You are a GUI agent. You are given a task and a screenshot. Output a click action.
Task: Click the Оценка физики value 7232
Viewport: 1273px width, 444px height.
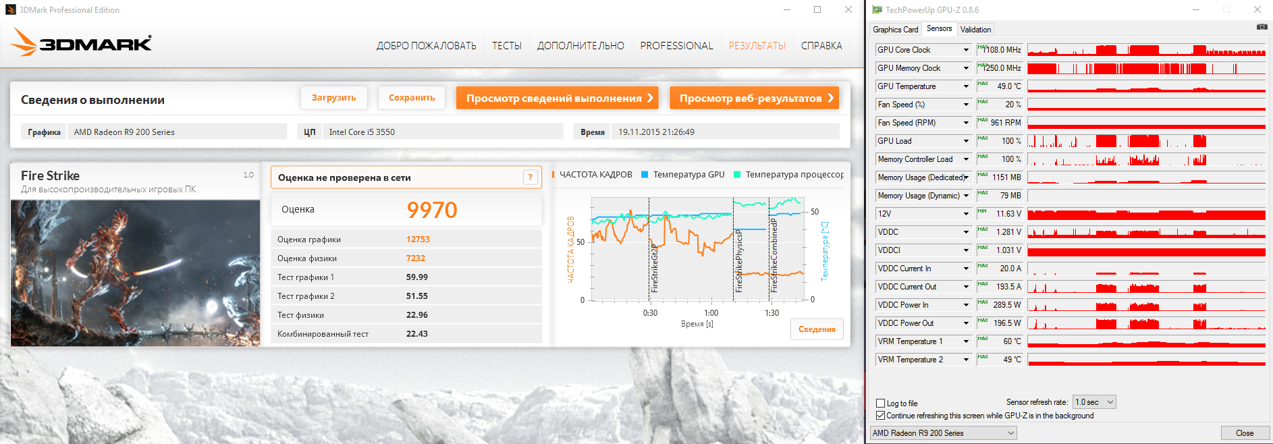(416, 258)
